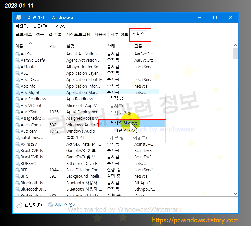
Task: Open the 파일(F) menu
Action: click(22, 26)
